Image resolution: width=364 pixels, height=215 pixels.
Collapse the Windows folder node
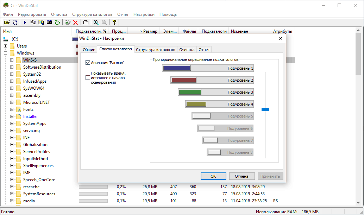(x=6, y=53)
